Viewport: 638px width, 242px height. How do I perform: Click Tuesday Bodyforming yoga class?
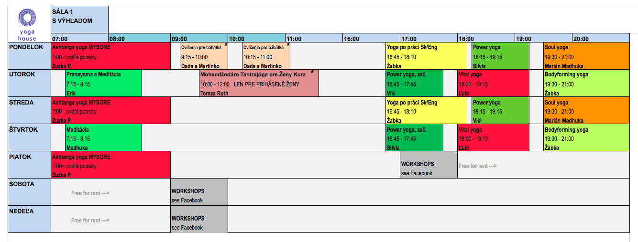coord(586,84)
